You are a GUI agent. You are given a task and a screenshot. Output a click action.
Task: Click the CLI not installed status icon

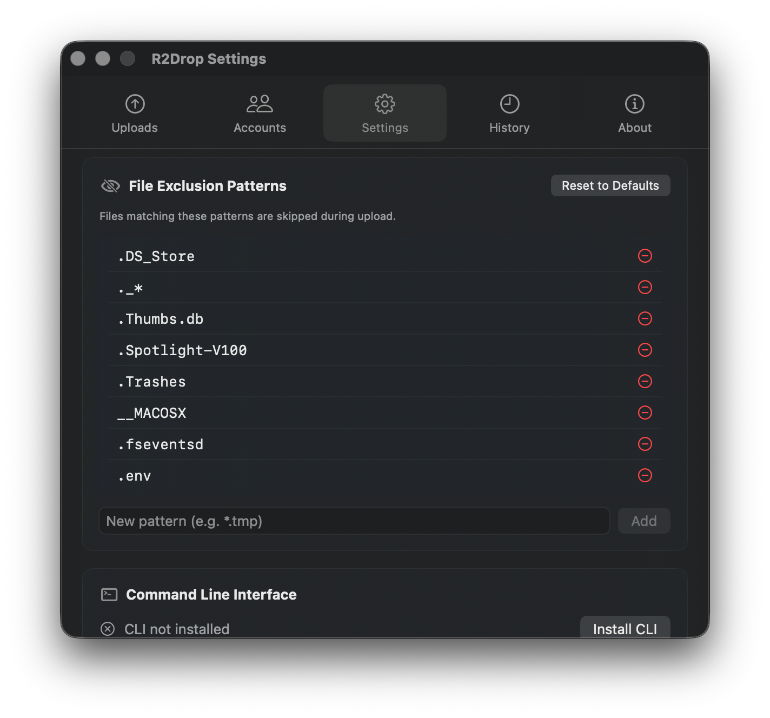108,629
